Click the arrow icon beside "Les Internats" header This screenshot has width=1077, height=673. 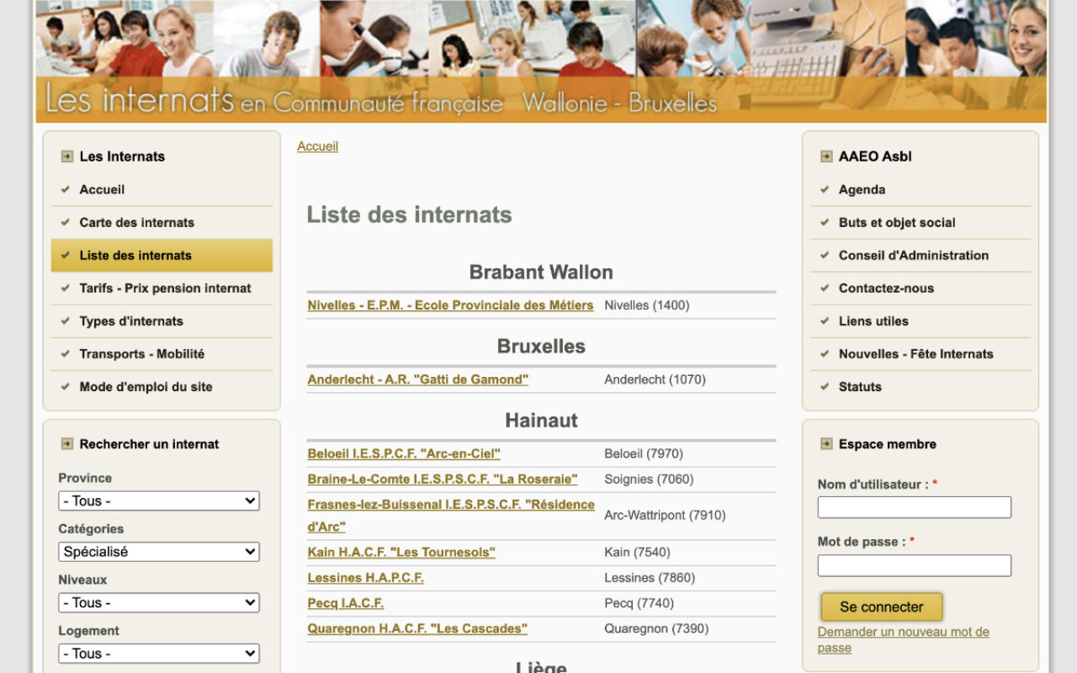pyautogui.click(x=66, y=156)
